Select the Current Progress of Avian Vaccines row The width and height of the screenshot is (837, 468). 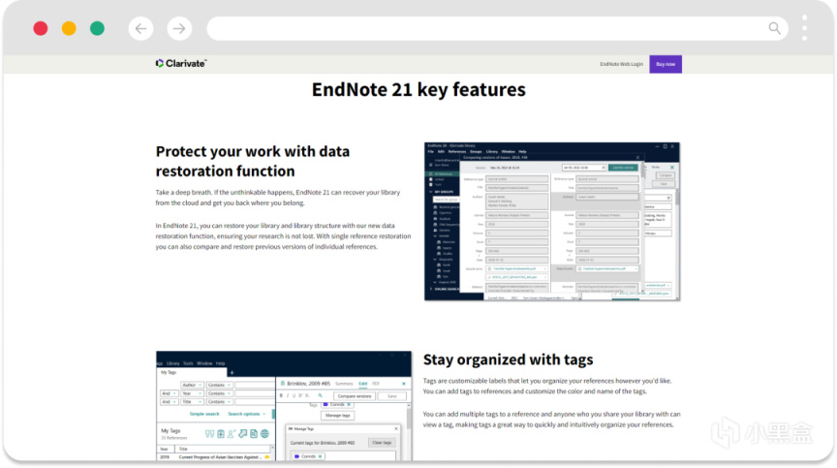click(x=215, y=457)
